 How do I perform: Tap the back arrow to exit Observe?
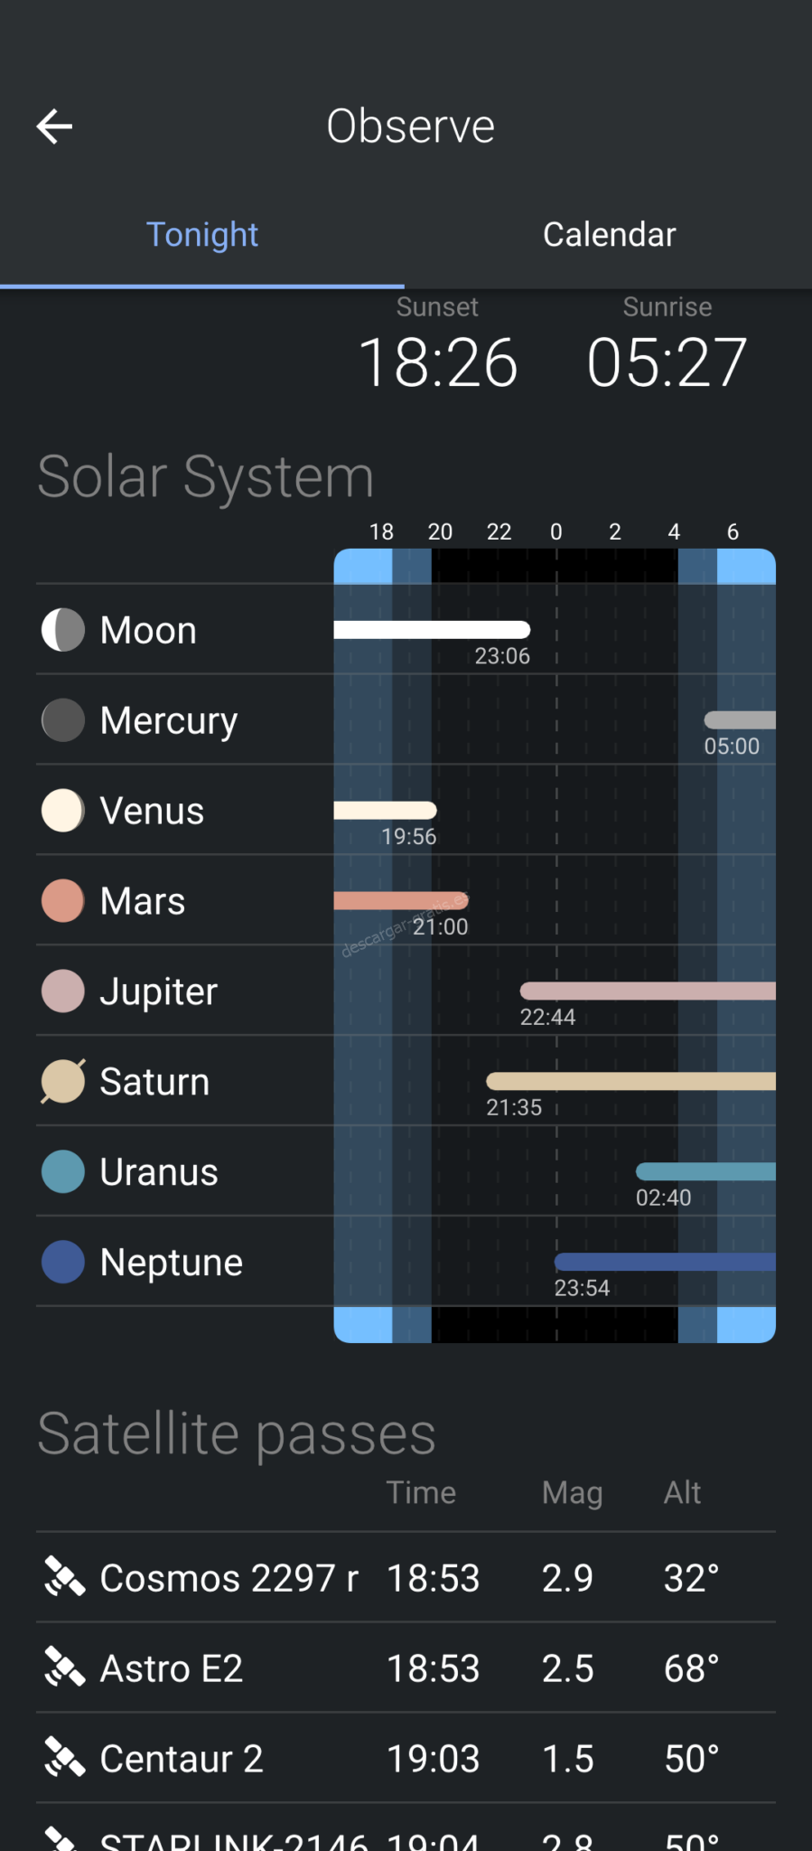point(54,126)
